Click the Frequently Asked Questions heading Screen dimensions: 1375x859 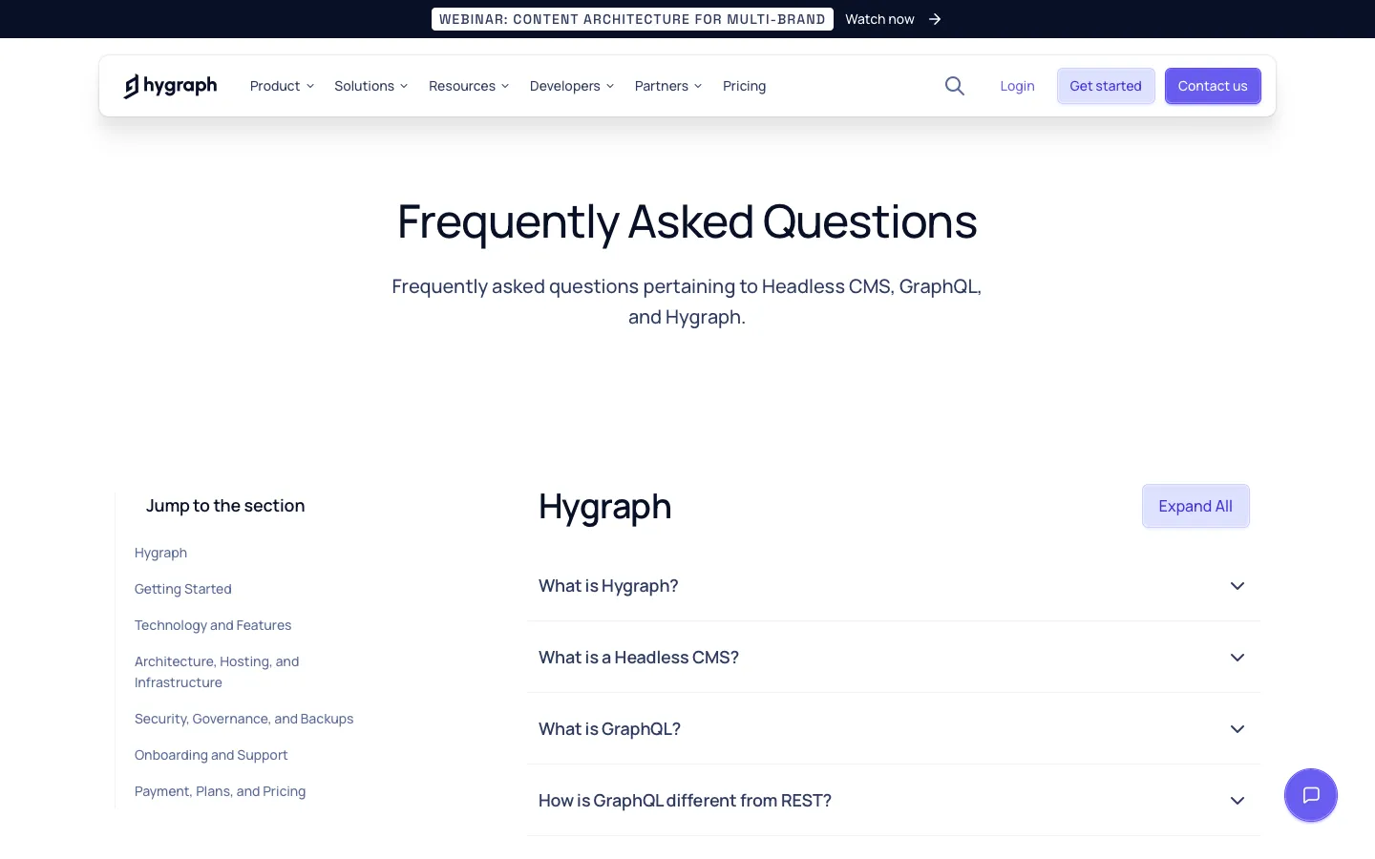tap(687, 221)
